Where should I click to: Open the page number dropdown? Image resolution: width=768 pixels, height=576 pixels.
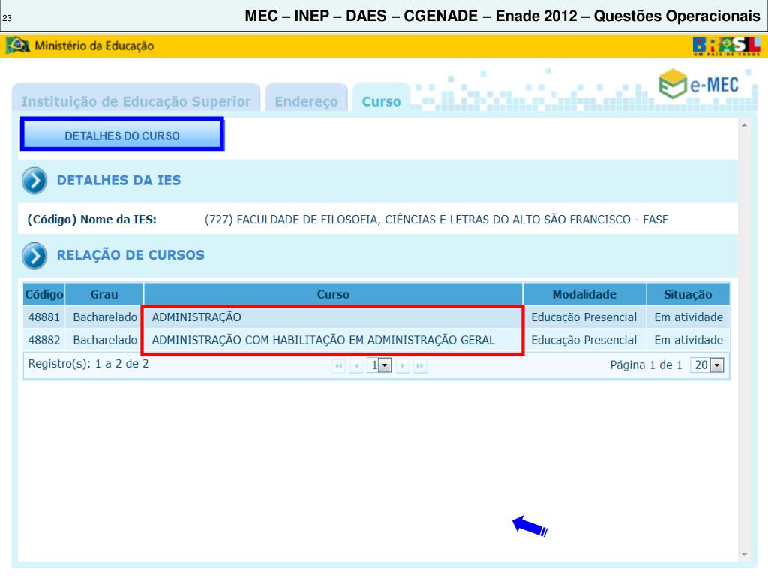point(379,365)
